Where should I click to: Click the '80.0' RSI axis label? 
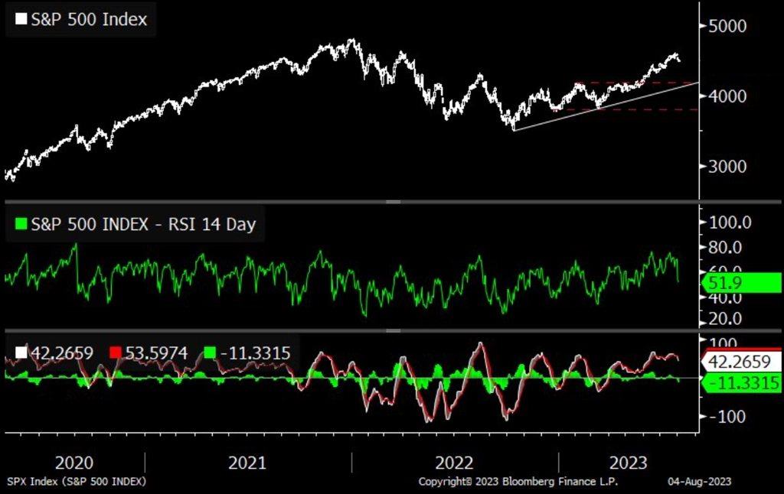pyautogui.click(x=726, y=247)
